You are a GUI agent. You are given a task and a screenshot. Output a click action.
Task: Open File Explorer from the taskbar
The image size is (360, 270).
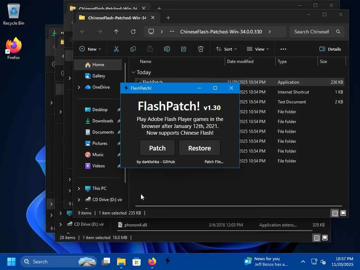(121, 262)
